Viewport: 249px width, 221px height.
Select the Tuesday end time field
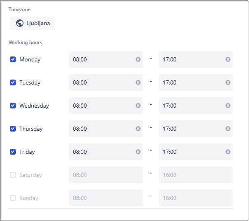coord(196,82)
